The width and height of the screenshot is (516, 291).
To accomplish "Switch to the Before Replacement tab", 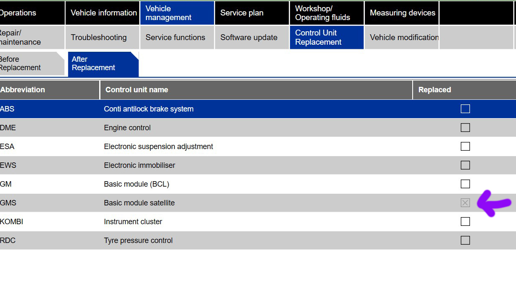I will [29, 63].
